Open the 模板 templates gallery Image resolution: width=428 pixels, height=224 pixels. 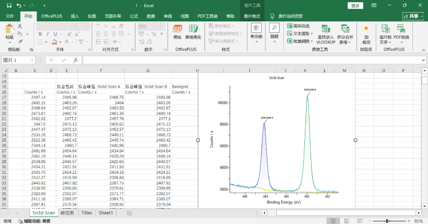pos(178,32)
